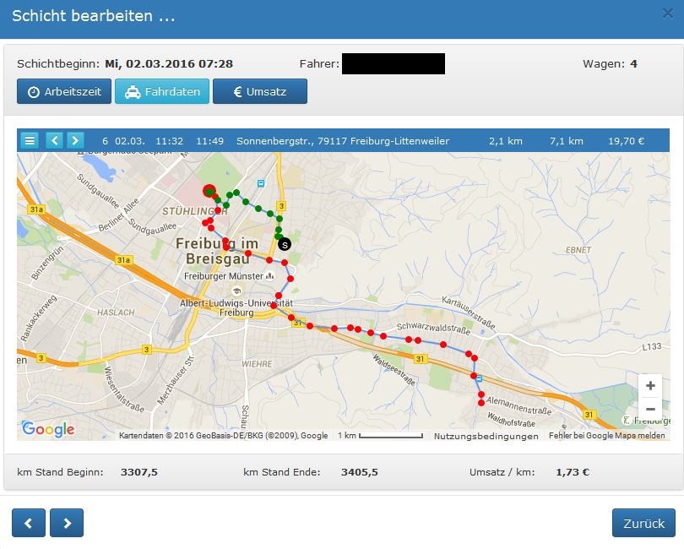
Task: Click the shift start date Mi, 02.03.2016 07:28
Action: [x=169, y=63]
